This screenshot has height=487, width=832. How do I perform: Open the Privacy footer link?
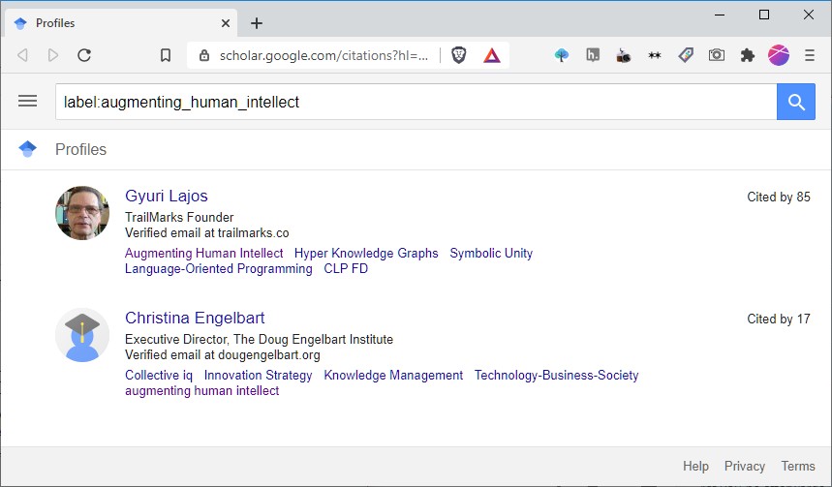[x=745, y=466]
